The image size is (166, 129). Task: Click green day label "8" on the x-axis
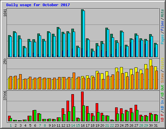45,125
